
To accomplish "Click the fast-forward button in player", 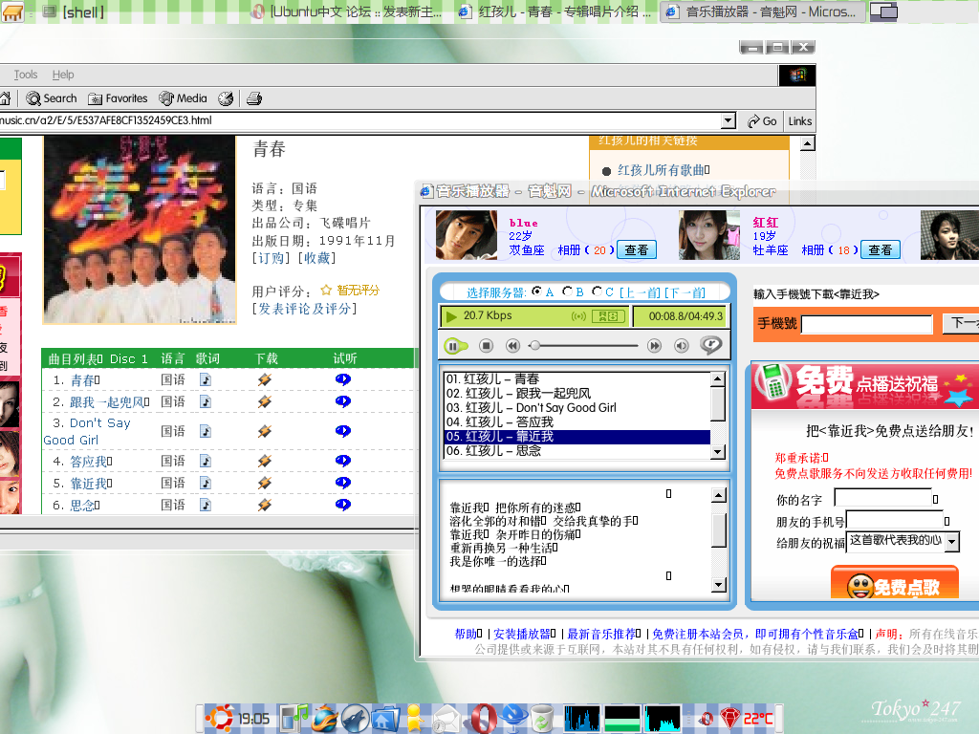I will (654, 345).
